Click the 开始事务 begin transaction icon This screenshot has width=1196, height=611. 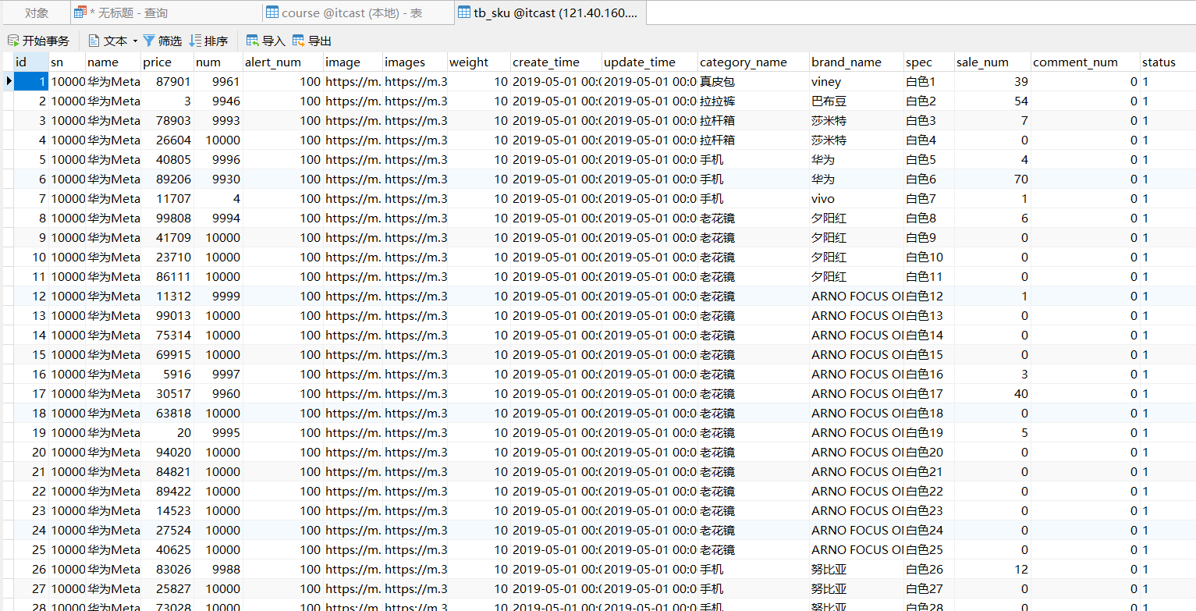tap(12, 41)
